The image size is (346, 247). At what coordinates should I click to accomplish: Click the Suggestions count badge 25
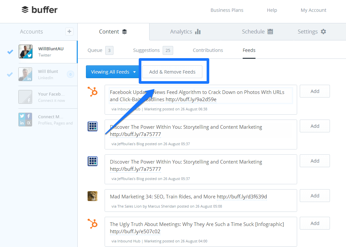(168, 50)
